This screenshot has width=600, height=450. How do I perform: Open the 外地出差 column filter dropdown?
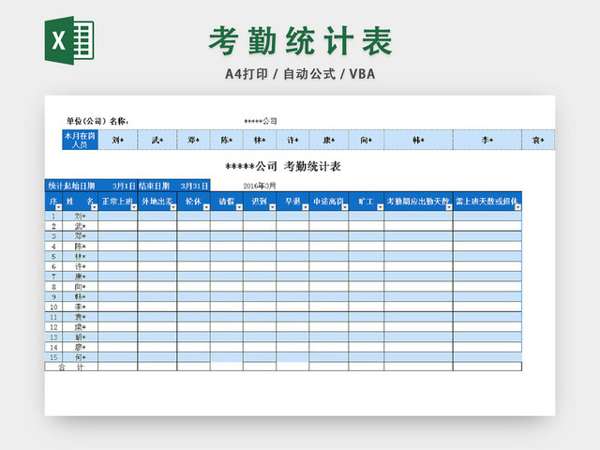pos(173,207)
